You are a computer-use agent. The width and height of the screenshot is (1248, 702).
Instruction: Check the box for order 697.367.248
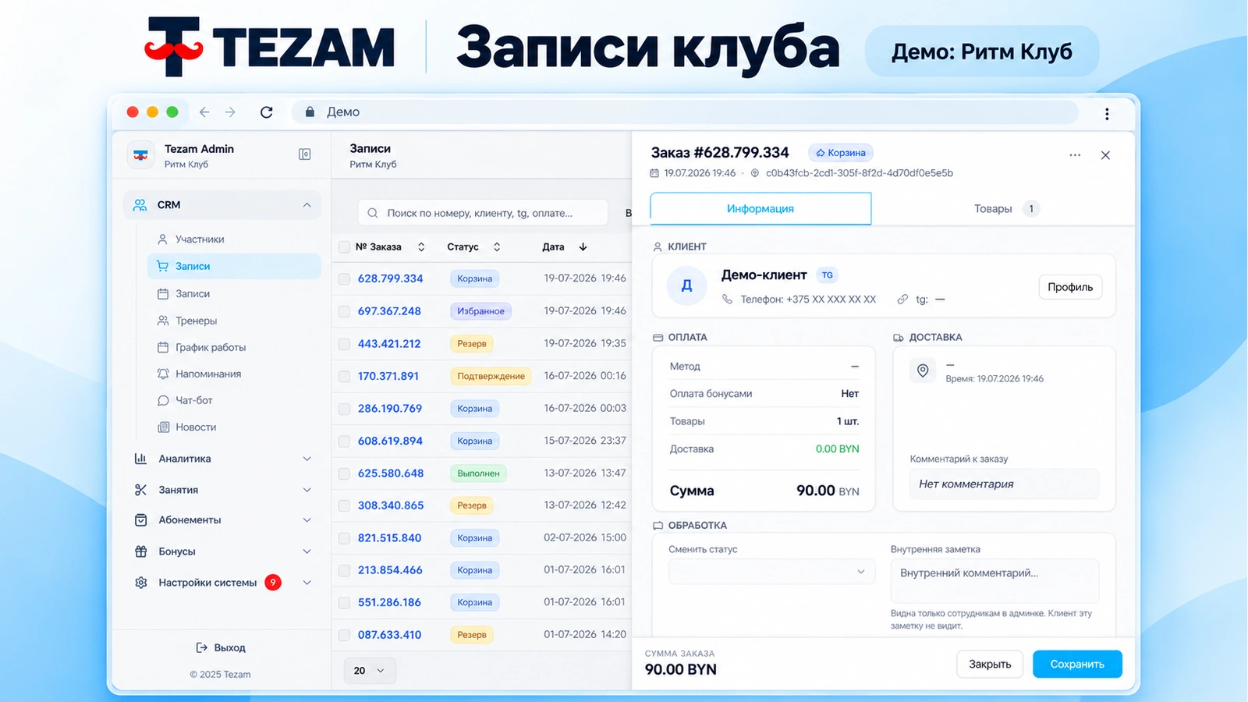click(344, 311)
